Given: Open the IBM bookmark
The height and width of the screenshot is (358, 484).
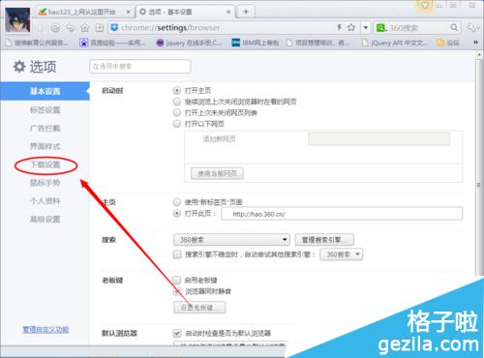Looking at the screenshot, I should (x=256, y=43).
